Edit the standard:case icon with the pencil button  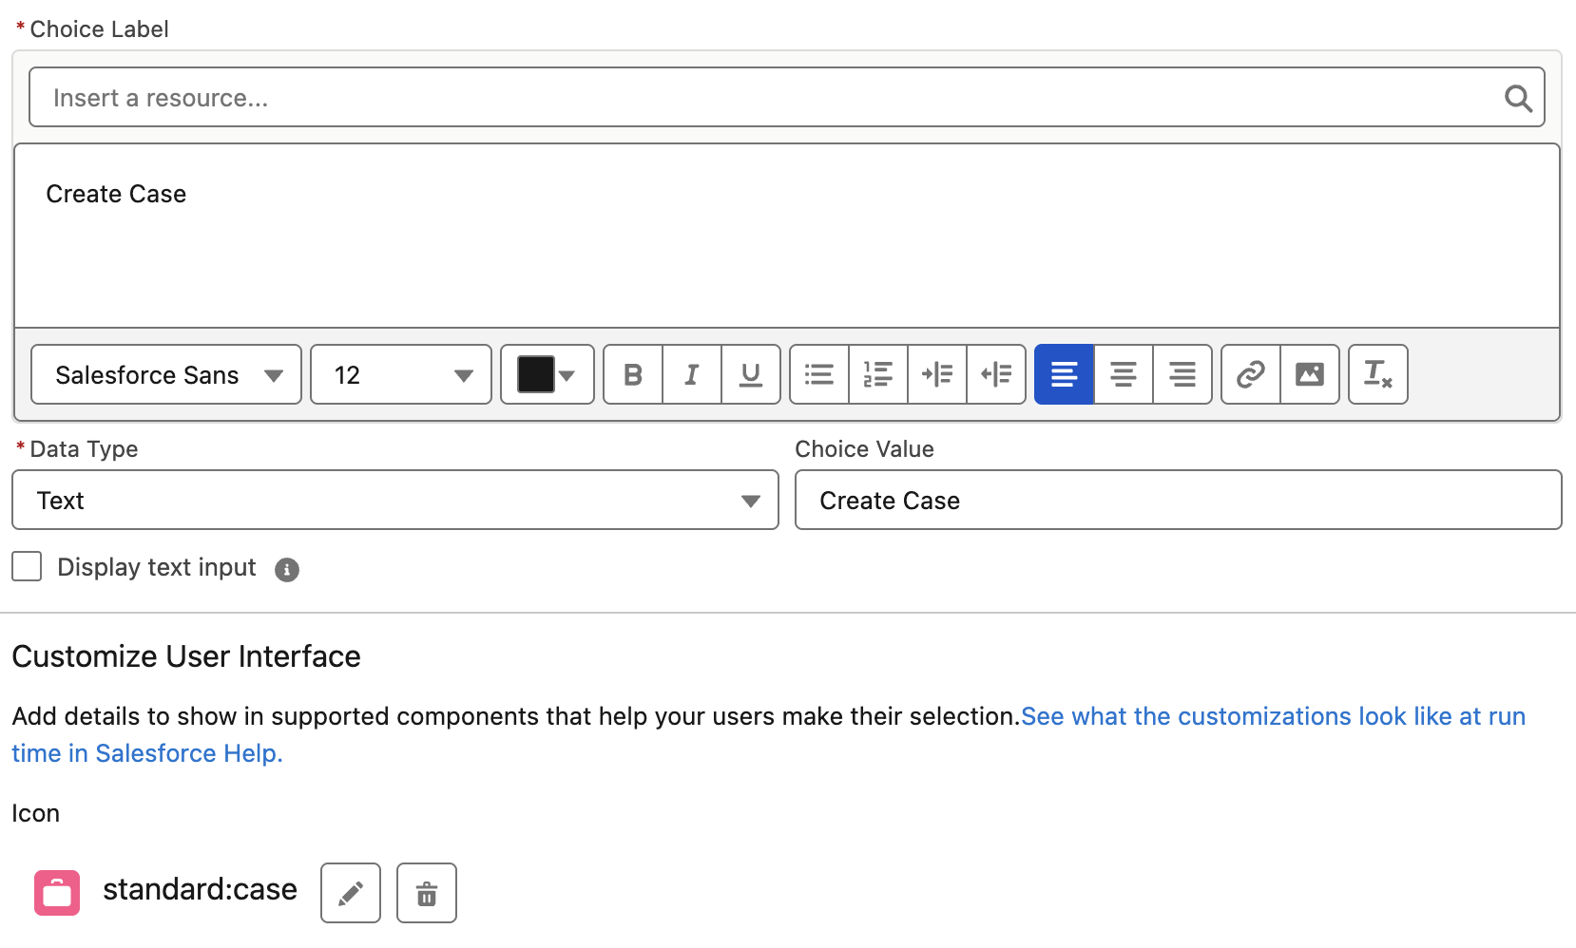click(x=350, y=892)
